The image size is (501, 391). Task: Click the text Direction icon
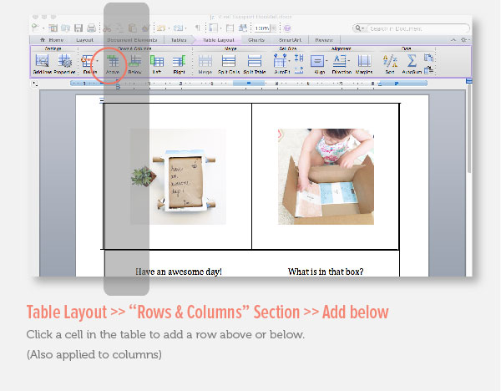(x=339, y=61)
